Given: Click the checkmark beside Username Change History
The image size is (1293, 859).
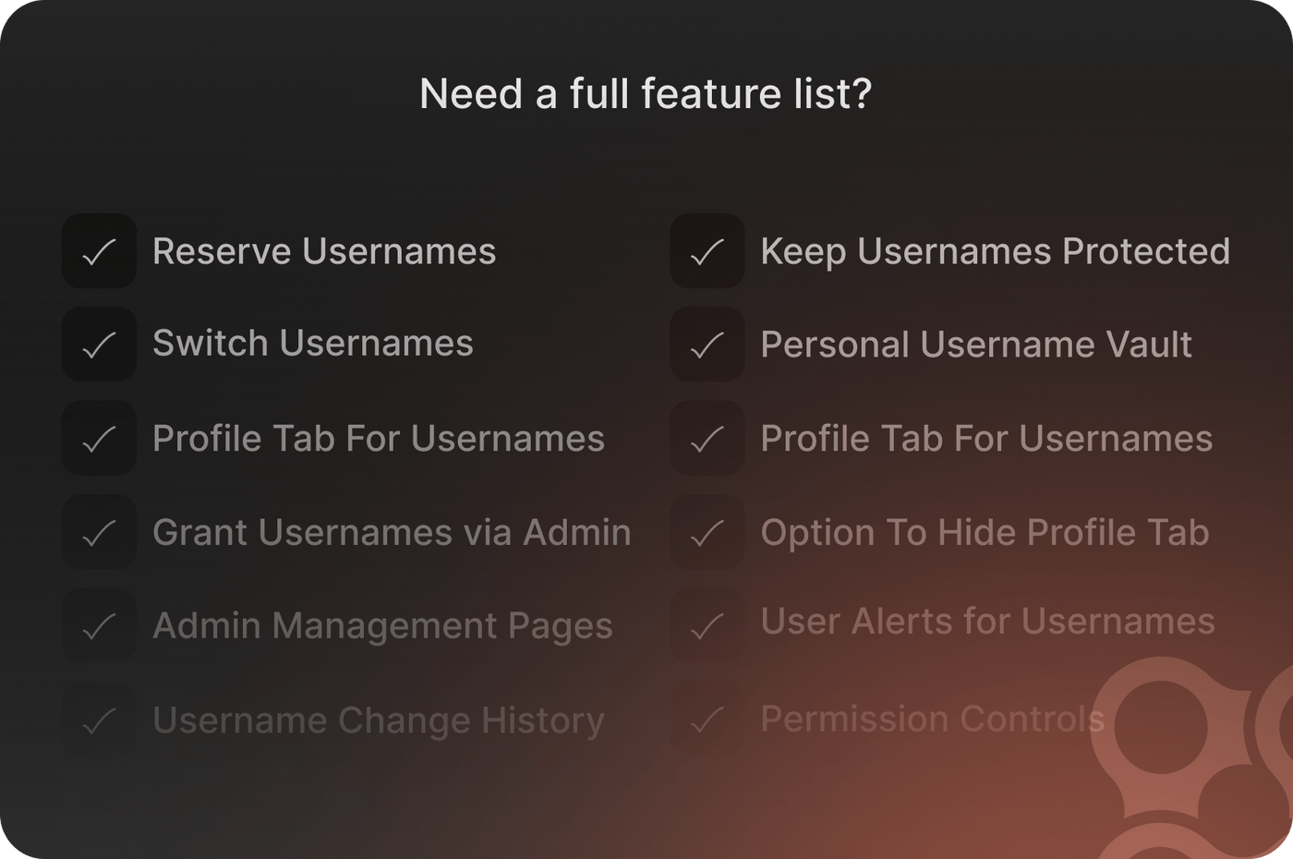Looking at the screenshot, I should [99, 720].
